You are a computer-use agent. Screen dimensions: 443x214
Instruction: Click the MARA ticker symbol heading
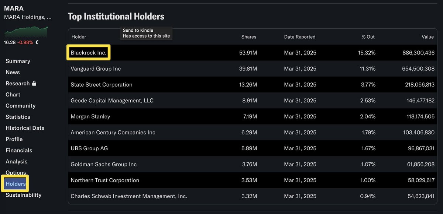click(x=14, y=8)
